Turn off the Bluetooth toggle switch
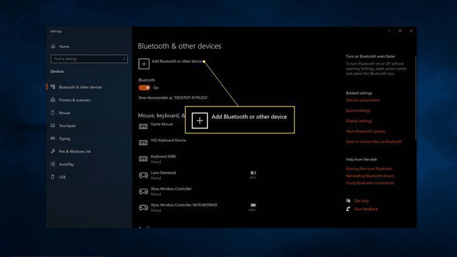Image resolution: width=457 pixels, height=257 pixels. point(144,88)
